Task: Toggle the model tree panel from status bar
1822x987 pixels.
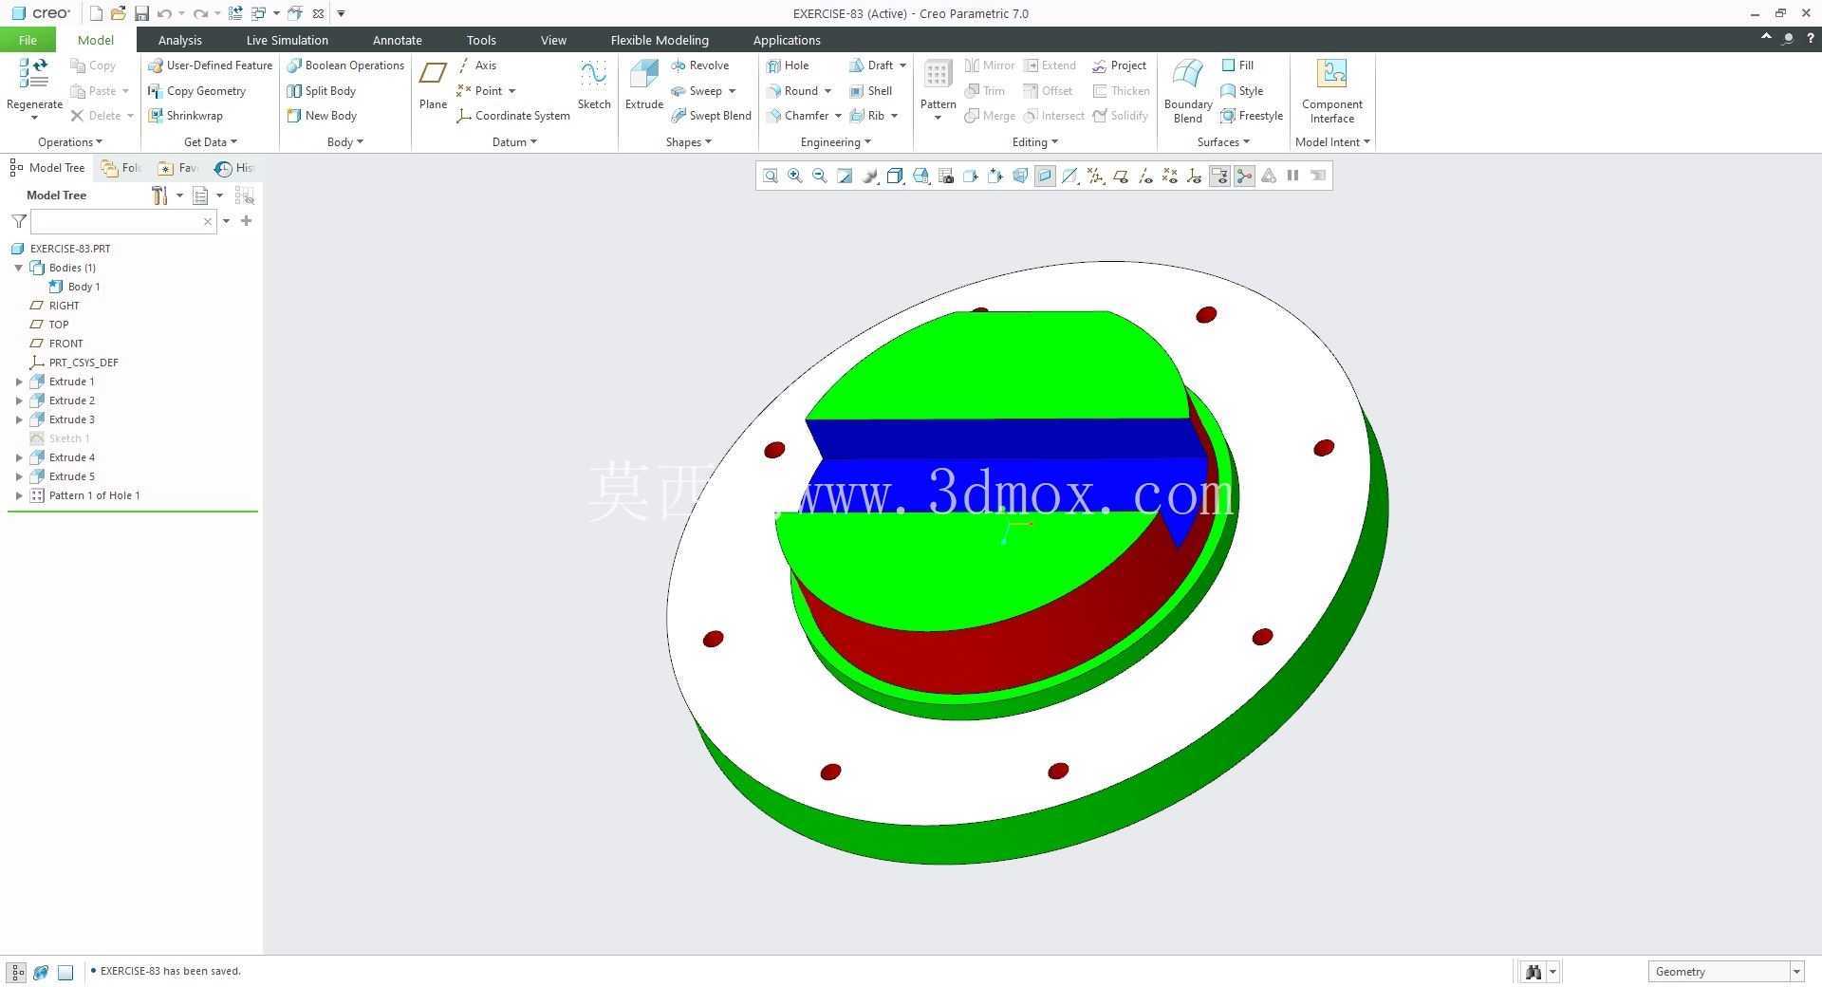Action: coord(17,972)
